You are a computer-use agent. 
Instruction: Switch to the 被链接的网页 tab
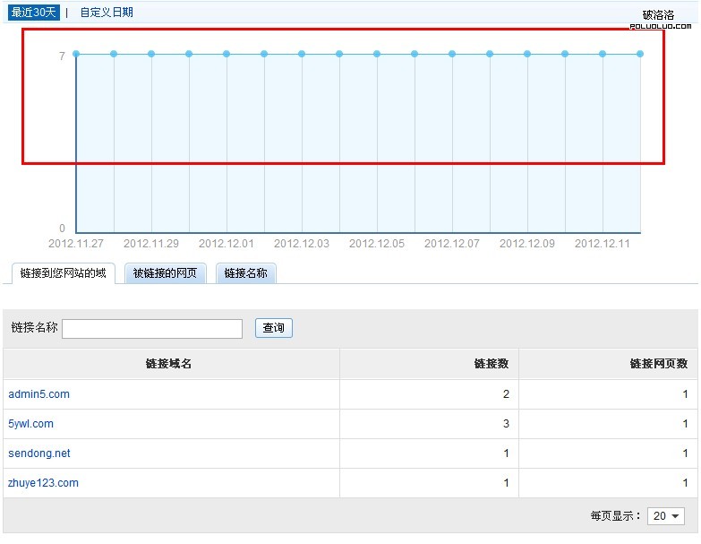(x=165, y=273)
